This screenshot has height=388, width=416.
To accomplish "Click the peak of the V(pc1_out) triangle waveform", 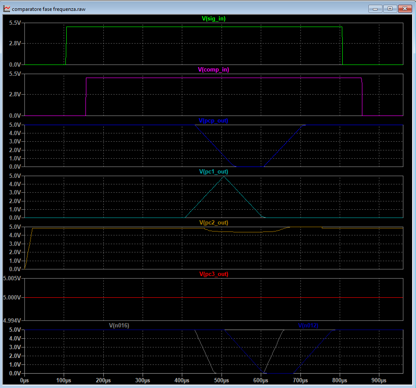I will pyautogui.click(x=223, y=177).
